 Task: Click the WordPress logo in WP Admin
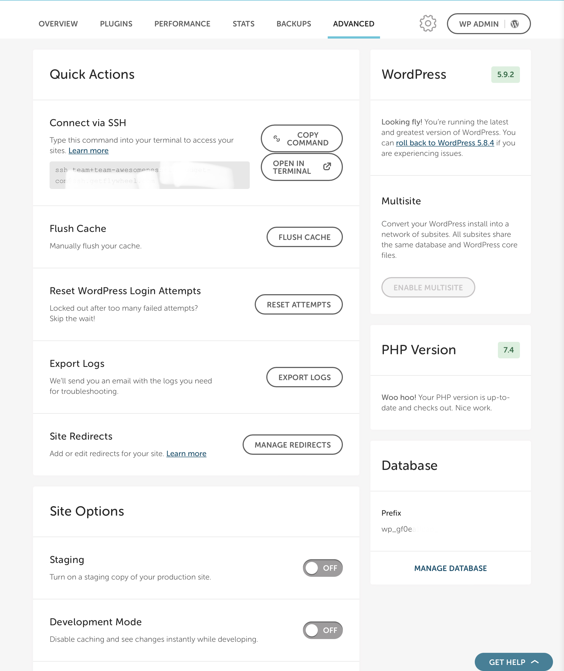click(514, 24)
